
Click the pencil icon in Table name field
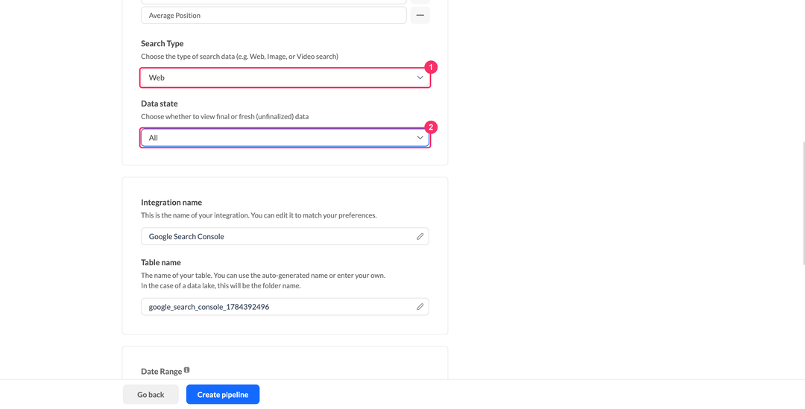[420, 307]
